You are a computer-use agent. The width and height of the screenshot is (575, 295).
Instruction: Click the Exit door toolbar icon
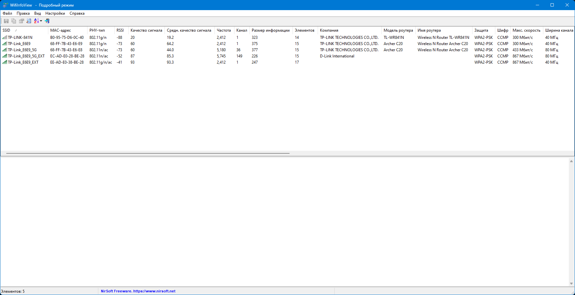[x=47, y=21]
